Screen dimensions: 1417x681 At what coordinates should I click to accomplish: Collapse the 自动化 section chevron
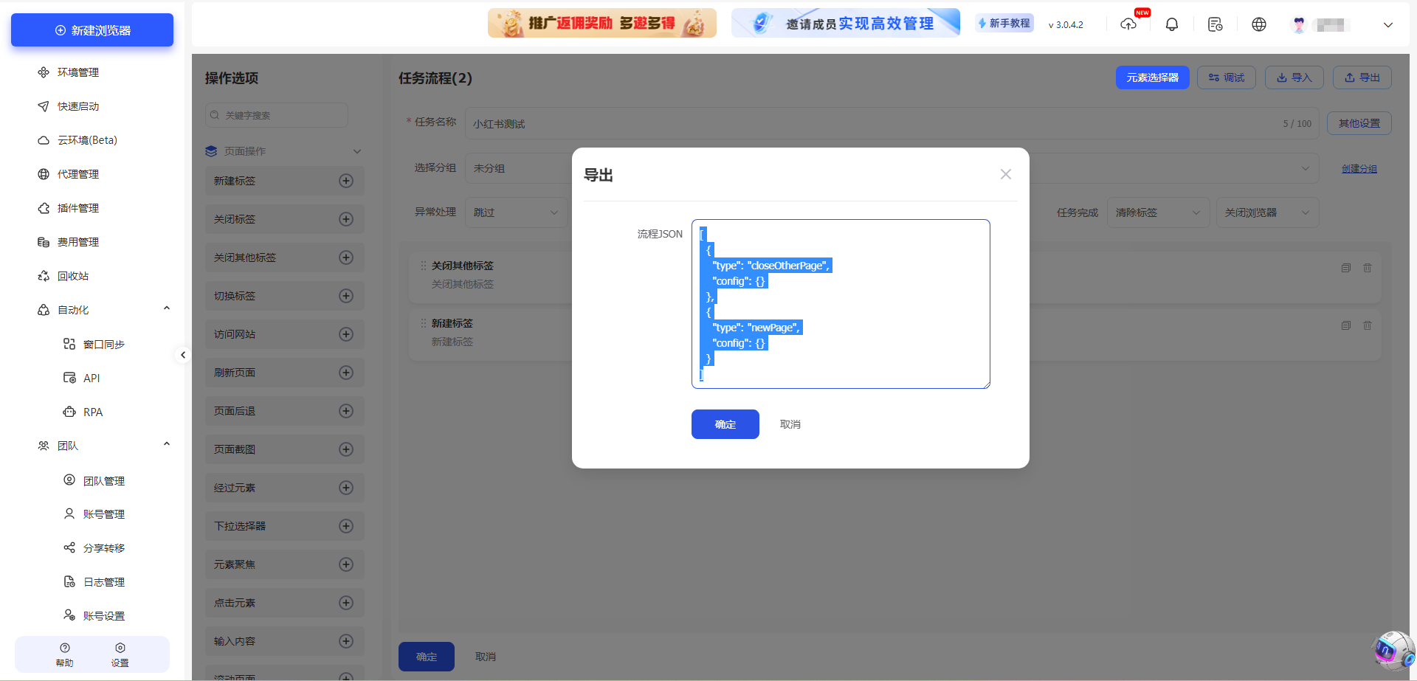coord(166,308)
